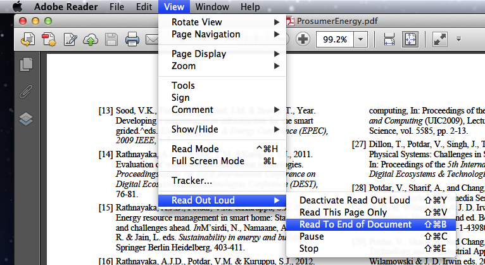Open the Adobe Reader application menu
The height and width of the screenshot is (265, 485).
tap(66, 6)
